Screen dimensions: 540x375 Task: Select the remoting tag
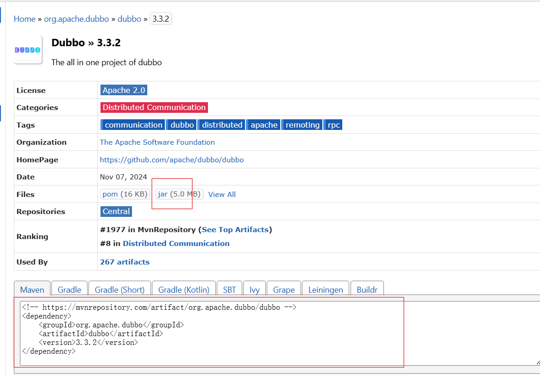[x=302, y=125]
